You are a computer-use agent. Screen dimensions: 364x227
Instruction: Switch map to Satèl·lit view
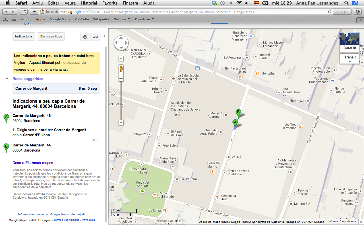tap(349, 43)
